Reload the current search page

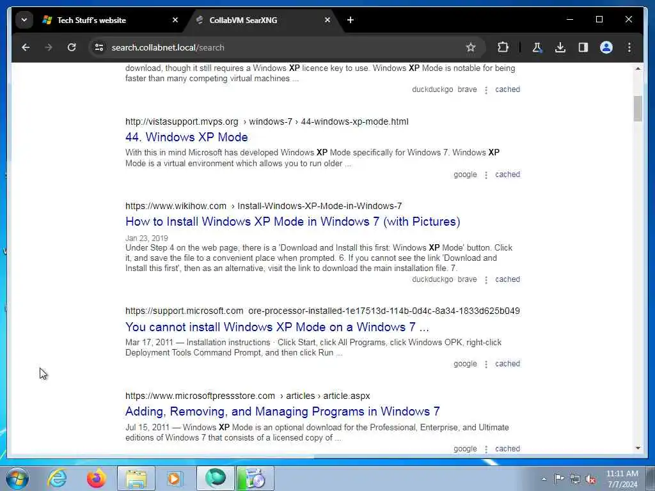pyautogui.click(x=72, y=47)
